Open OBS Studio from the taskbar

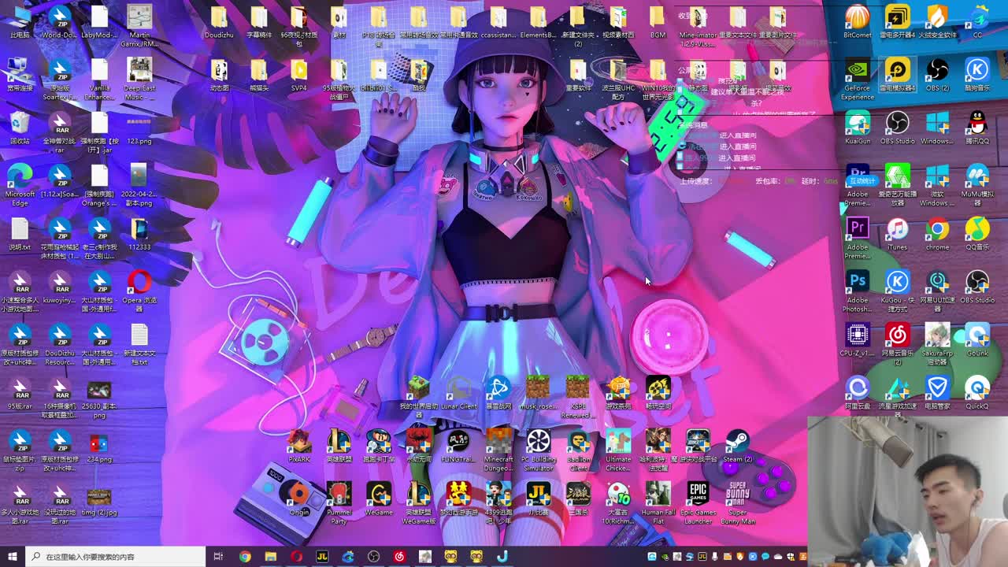(x=373, y=557)
